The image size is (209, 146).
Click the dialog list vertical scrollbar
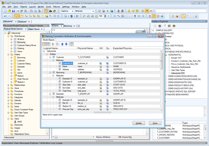(161, 61)
